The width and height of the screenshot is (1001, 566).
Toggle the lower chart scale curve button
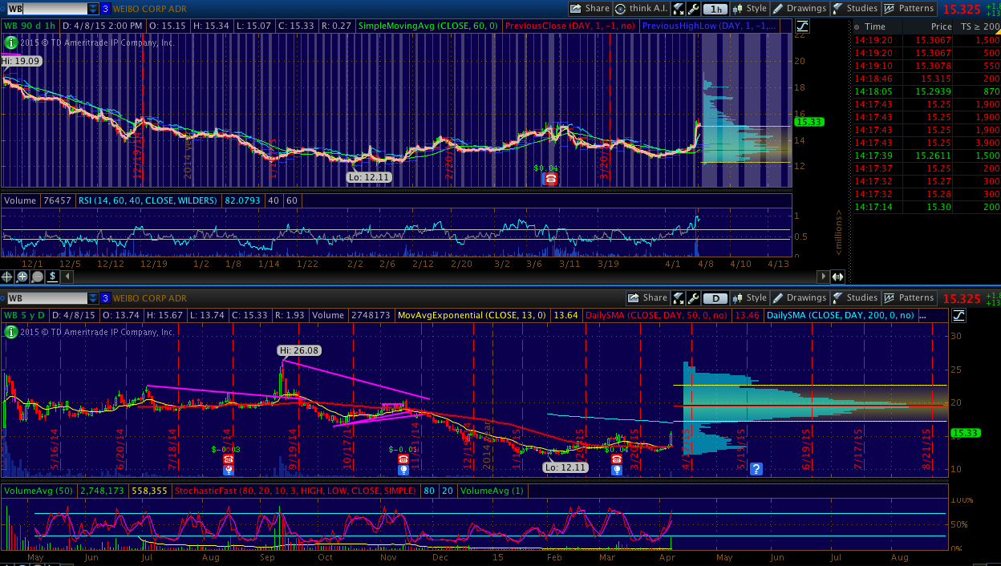click(959, 315)
